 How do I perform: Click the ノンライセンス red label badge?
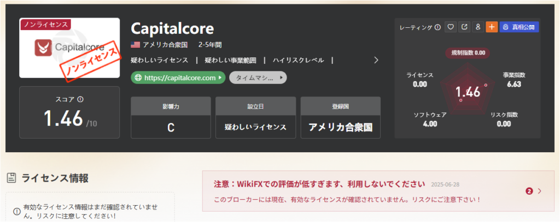pos(46,25)
